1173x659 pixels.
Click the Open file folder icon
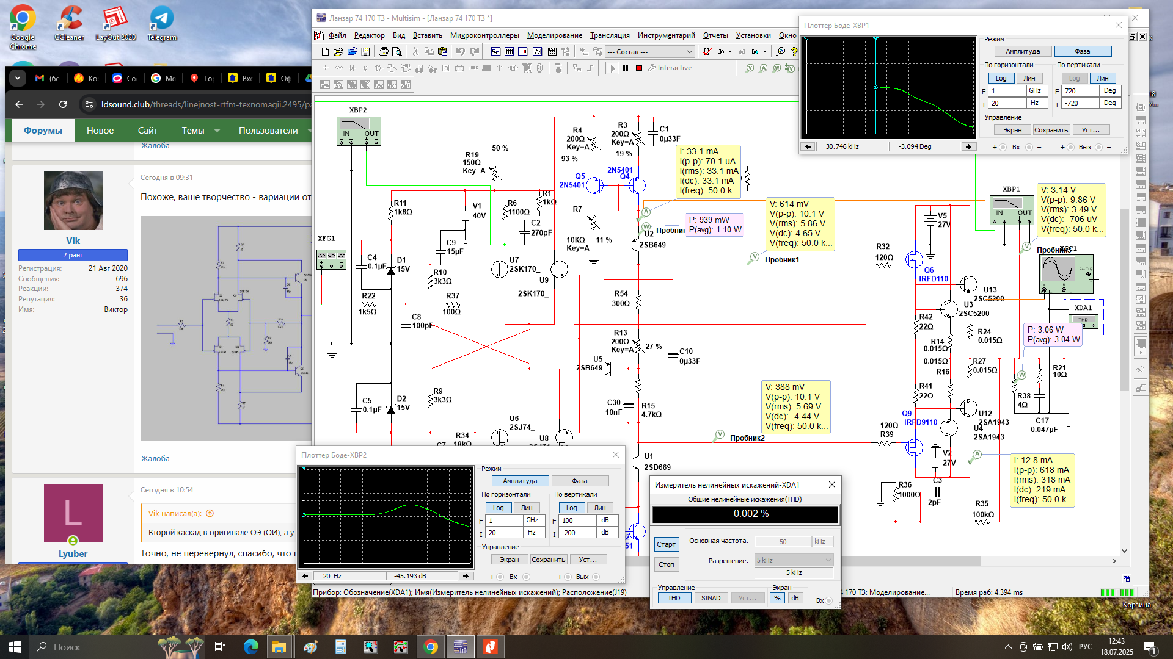tap(338, 52)
